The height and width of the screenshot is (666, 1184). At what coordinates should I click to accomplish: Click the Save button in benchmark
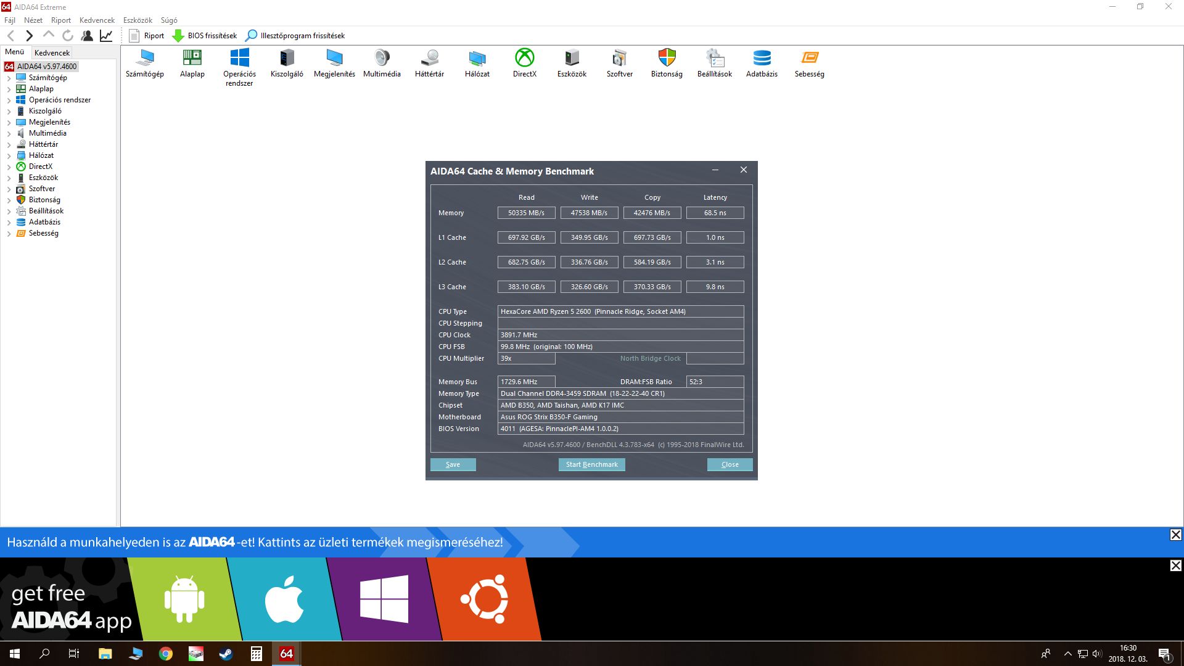453,464
